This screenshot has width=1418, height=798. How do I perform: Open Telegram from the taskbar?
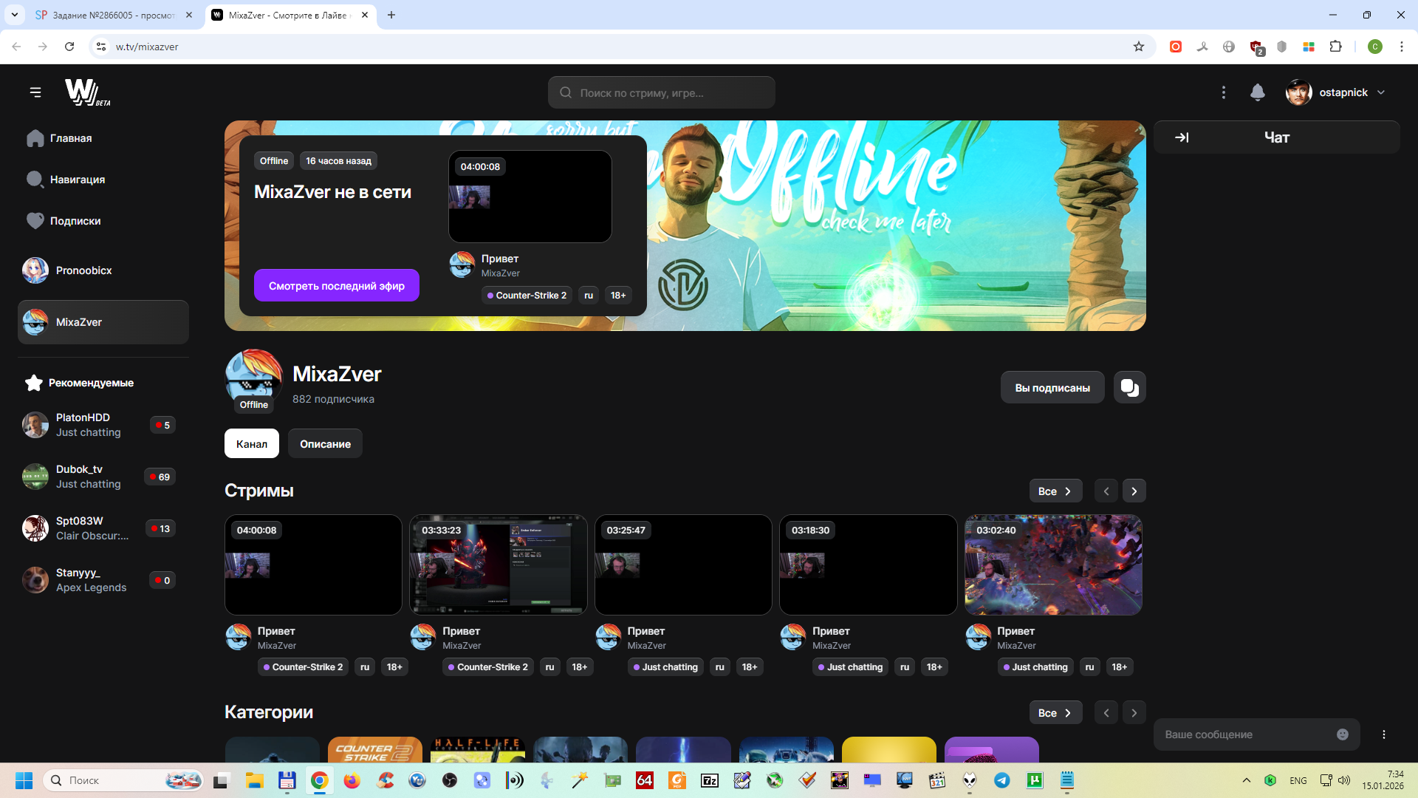[1001, 780]
